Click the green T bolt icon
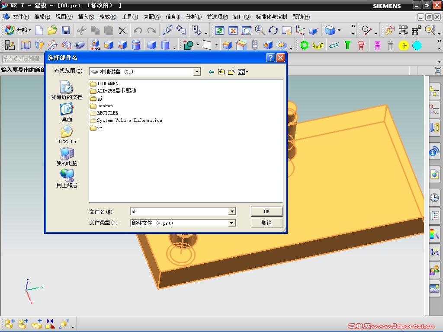443x332 pixels. coord(347,45)
